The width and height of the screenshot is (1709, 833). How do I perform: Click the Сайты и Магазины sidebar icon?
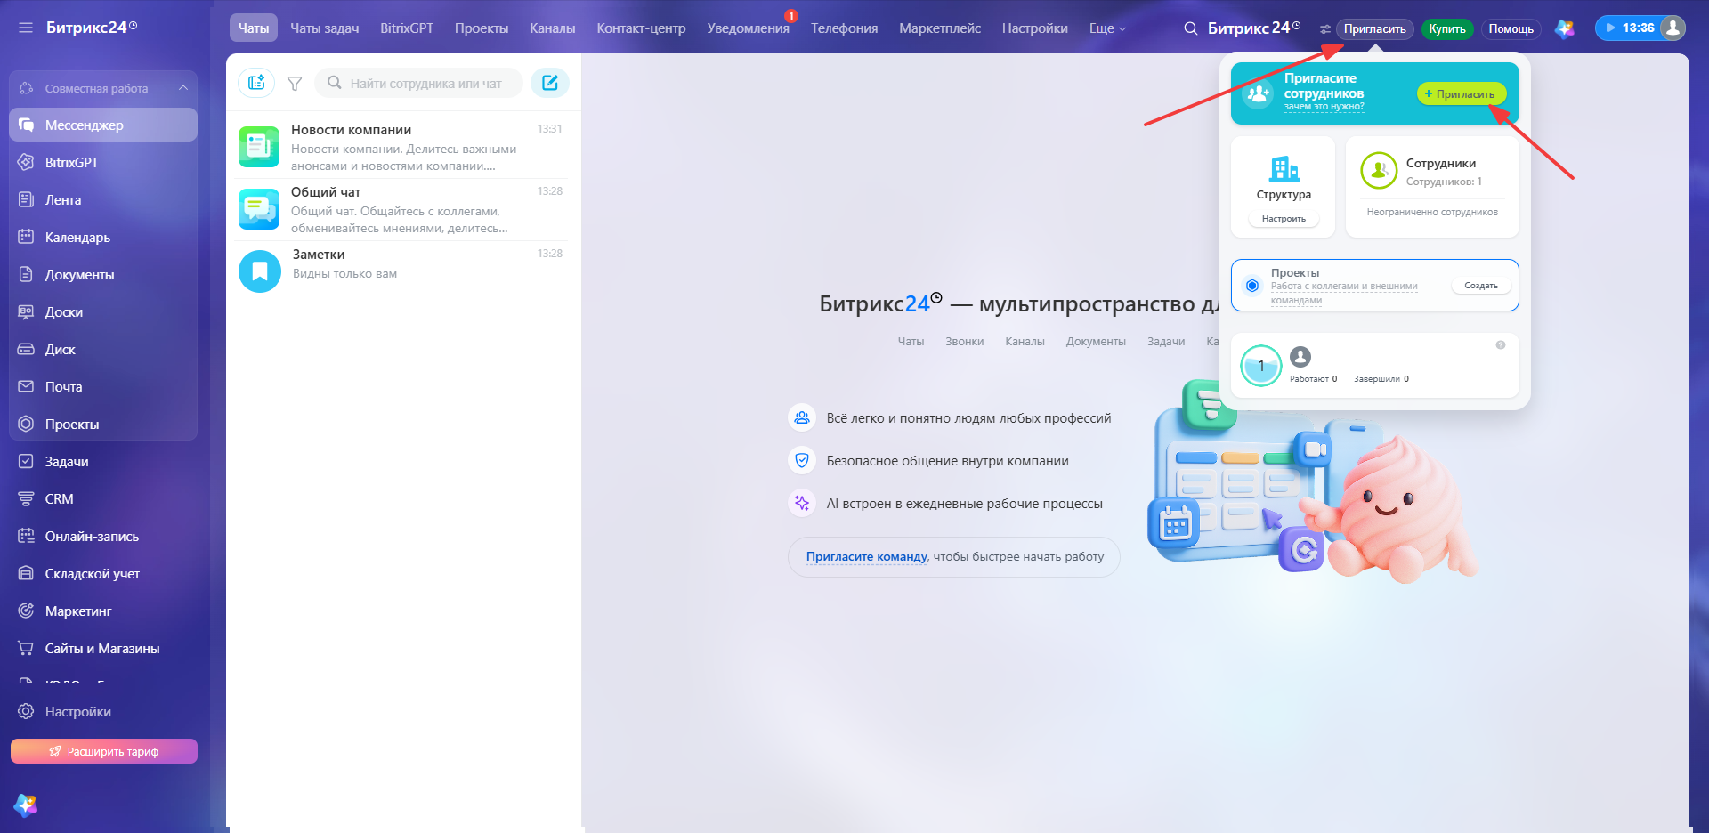(x=26, y=648)
